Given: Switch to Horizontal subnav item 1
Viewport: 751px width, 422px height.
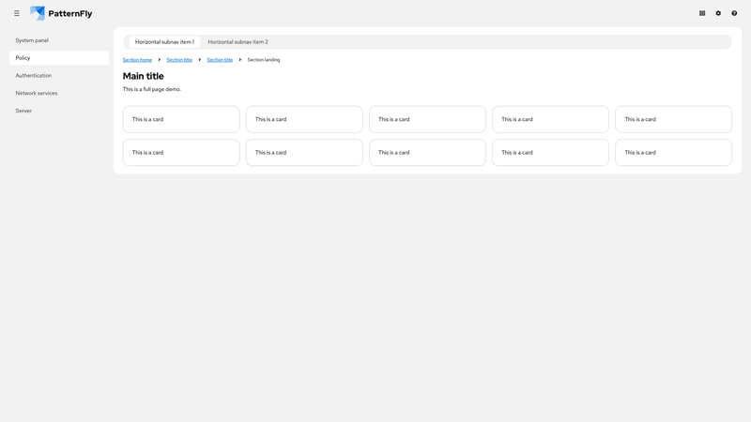Looking at the screenshot, I should 164,42.
